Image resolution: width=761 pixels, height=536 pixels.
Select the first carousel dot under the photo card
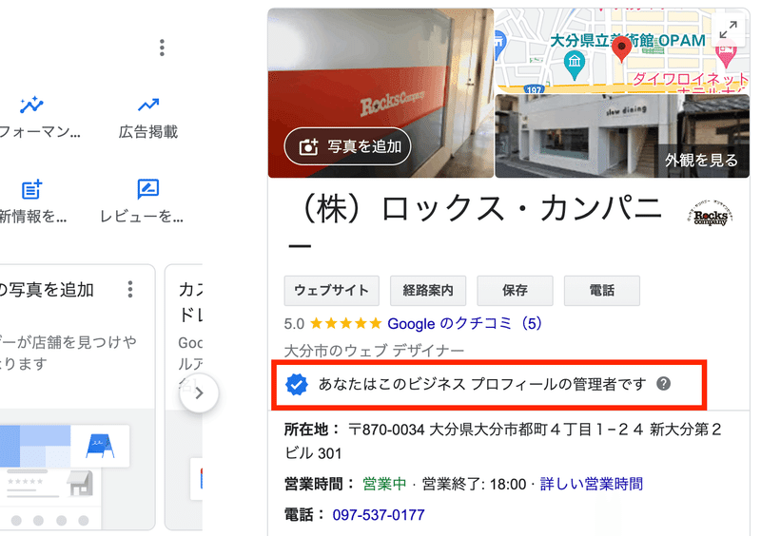(x=16, y=521)
